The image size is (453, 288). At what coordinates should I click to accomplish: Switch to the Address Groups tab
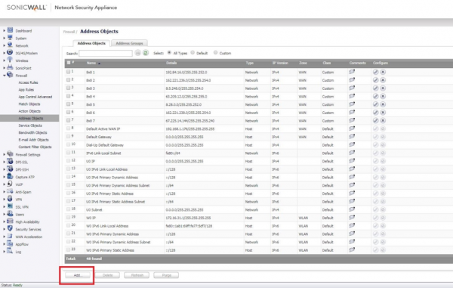point(129,43)
